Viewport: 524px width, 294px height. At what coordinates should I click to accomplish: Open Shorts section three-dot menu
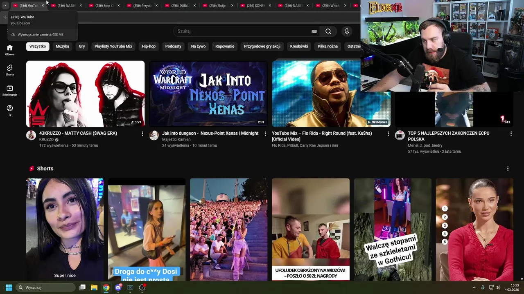508,169
